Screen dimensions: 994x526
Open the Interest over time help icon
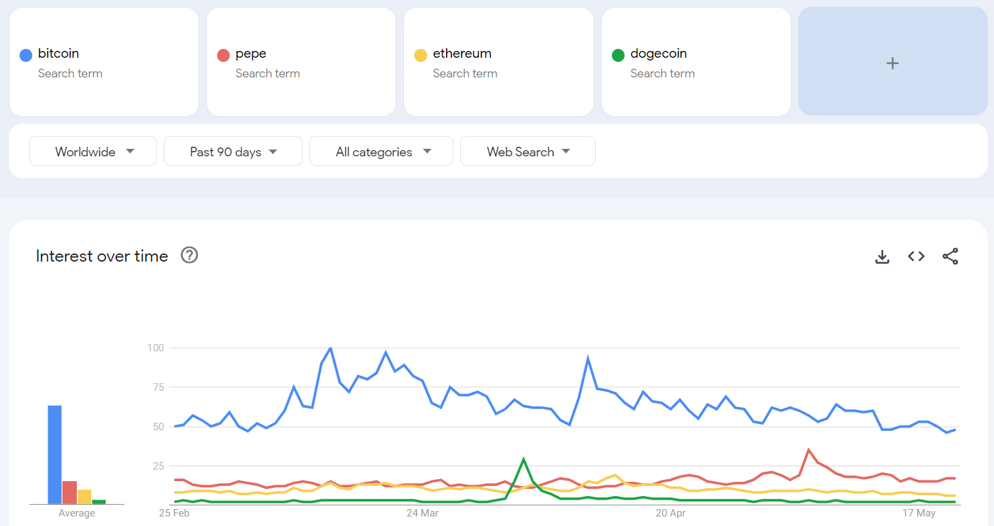click(189, 256)
